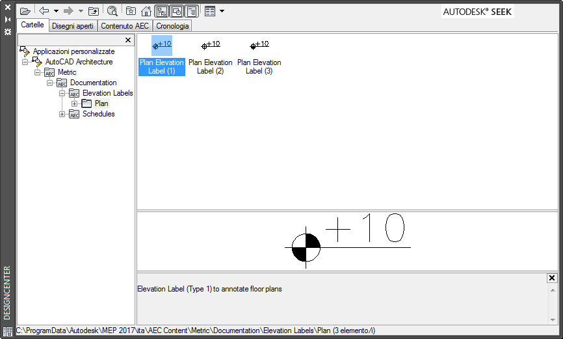Click the large elevation label preview image
This screenshot has width=563, height=339.
coord(348,240)
